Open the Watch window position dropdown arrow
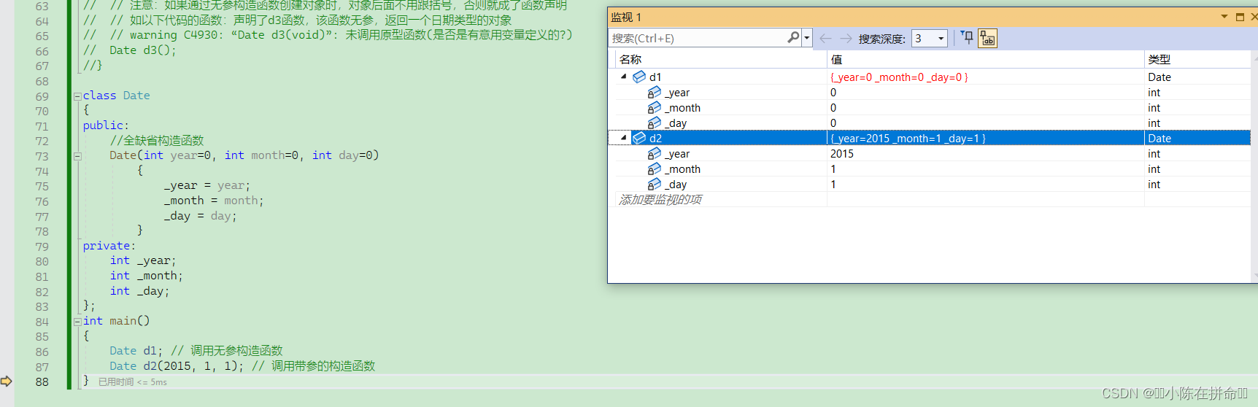This screenshot has height=407, width=1258. pyautogui.click(x=1224, y=17)
